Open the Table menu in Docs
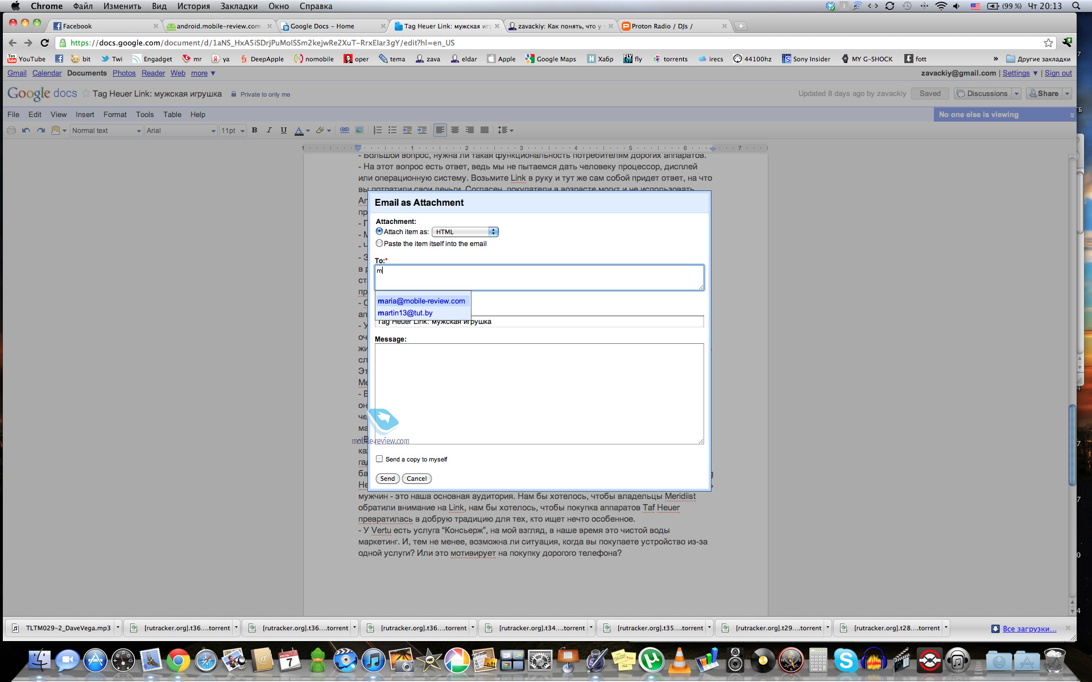Viewport: 1092px width, 682px height. pos(172,114)
